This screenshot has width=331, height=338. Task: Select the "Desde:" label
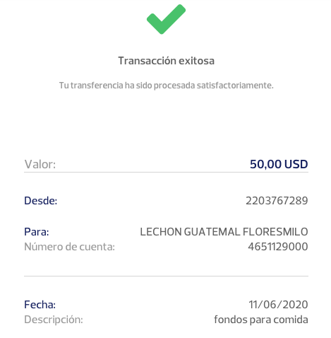(41, 201)
